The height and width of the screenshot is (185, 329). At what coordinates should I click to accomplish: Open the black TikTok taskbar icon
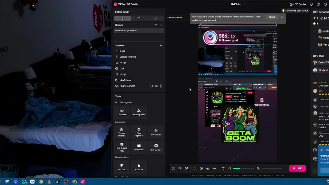point(57,182)
